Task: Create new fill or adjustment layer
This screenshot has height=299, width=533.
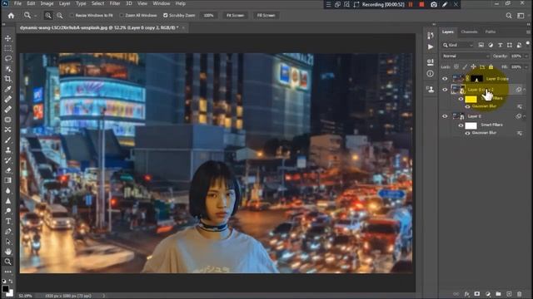Action: (x=488, y=294)
